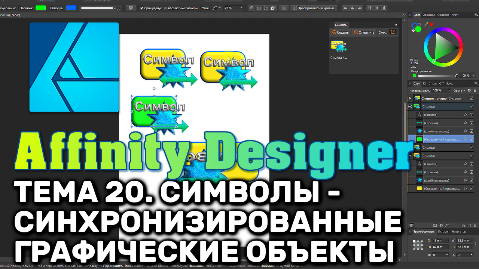
Task: Click the color opacity slider handle
Action: click(x=457, y=75)
